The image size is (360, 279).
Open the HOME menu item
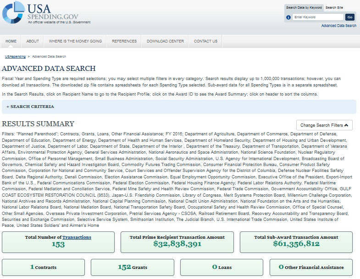(x=11, y=41)
